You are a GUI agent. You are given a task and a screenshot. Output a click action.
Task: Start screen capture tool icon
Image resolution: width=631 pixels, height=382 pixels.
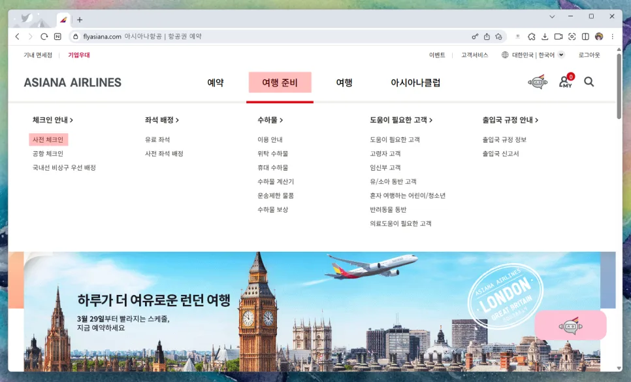pos(572,36)
